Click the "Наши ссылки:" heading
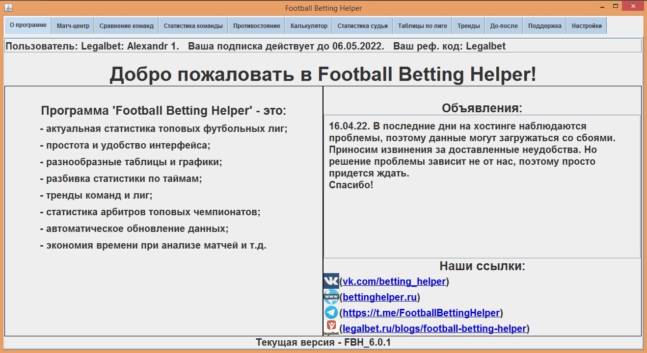Image resolution: width=647 pixels, height=353 pixels. [482, 266]
